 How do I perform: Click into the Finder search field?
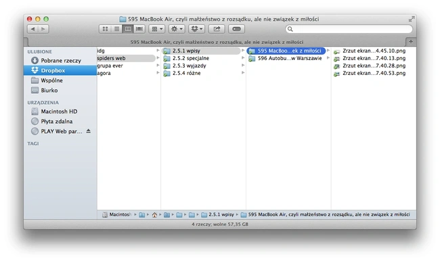pos(349,29)
